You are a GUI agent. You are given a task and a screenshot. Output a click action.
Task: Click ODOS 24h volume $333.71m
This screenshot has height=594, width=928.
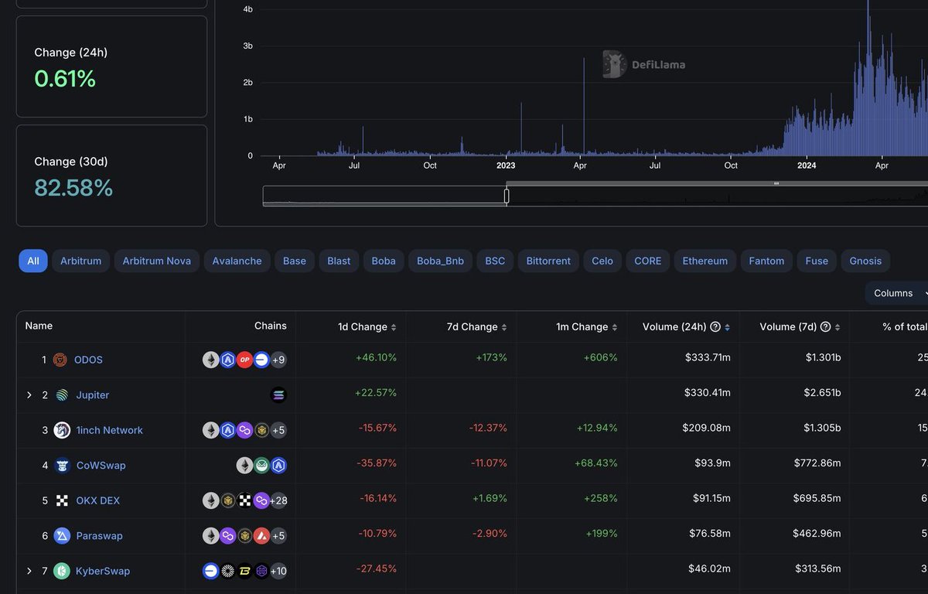(x=708, y=360)
